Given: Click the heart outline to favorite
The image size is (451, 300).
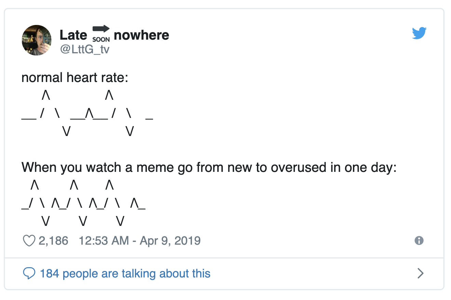Looking at the screenshot, I should (29, 240).
